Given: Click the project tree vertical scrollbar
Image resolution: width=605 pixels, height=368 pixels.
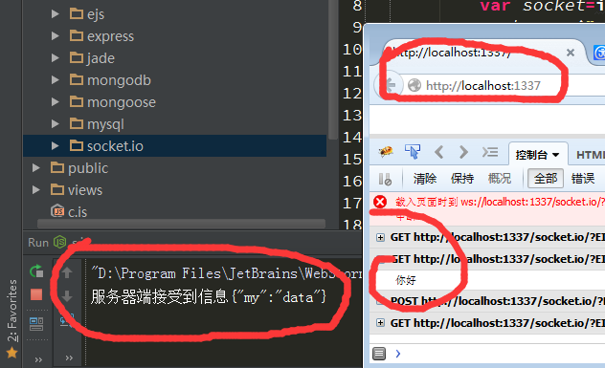Looking at the screenshot, I should click(333, 70).
